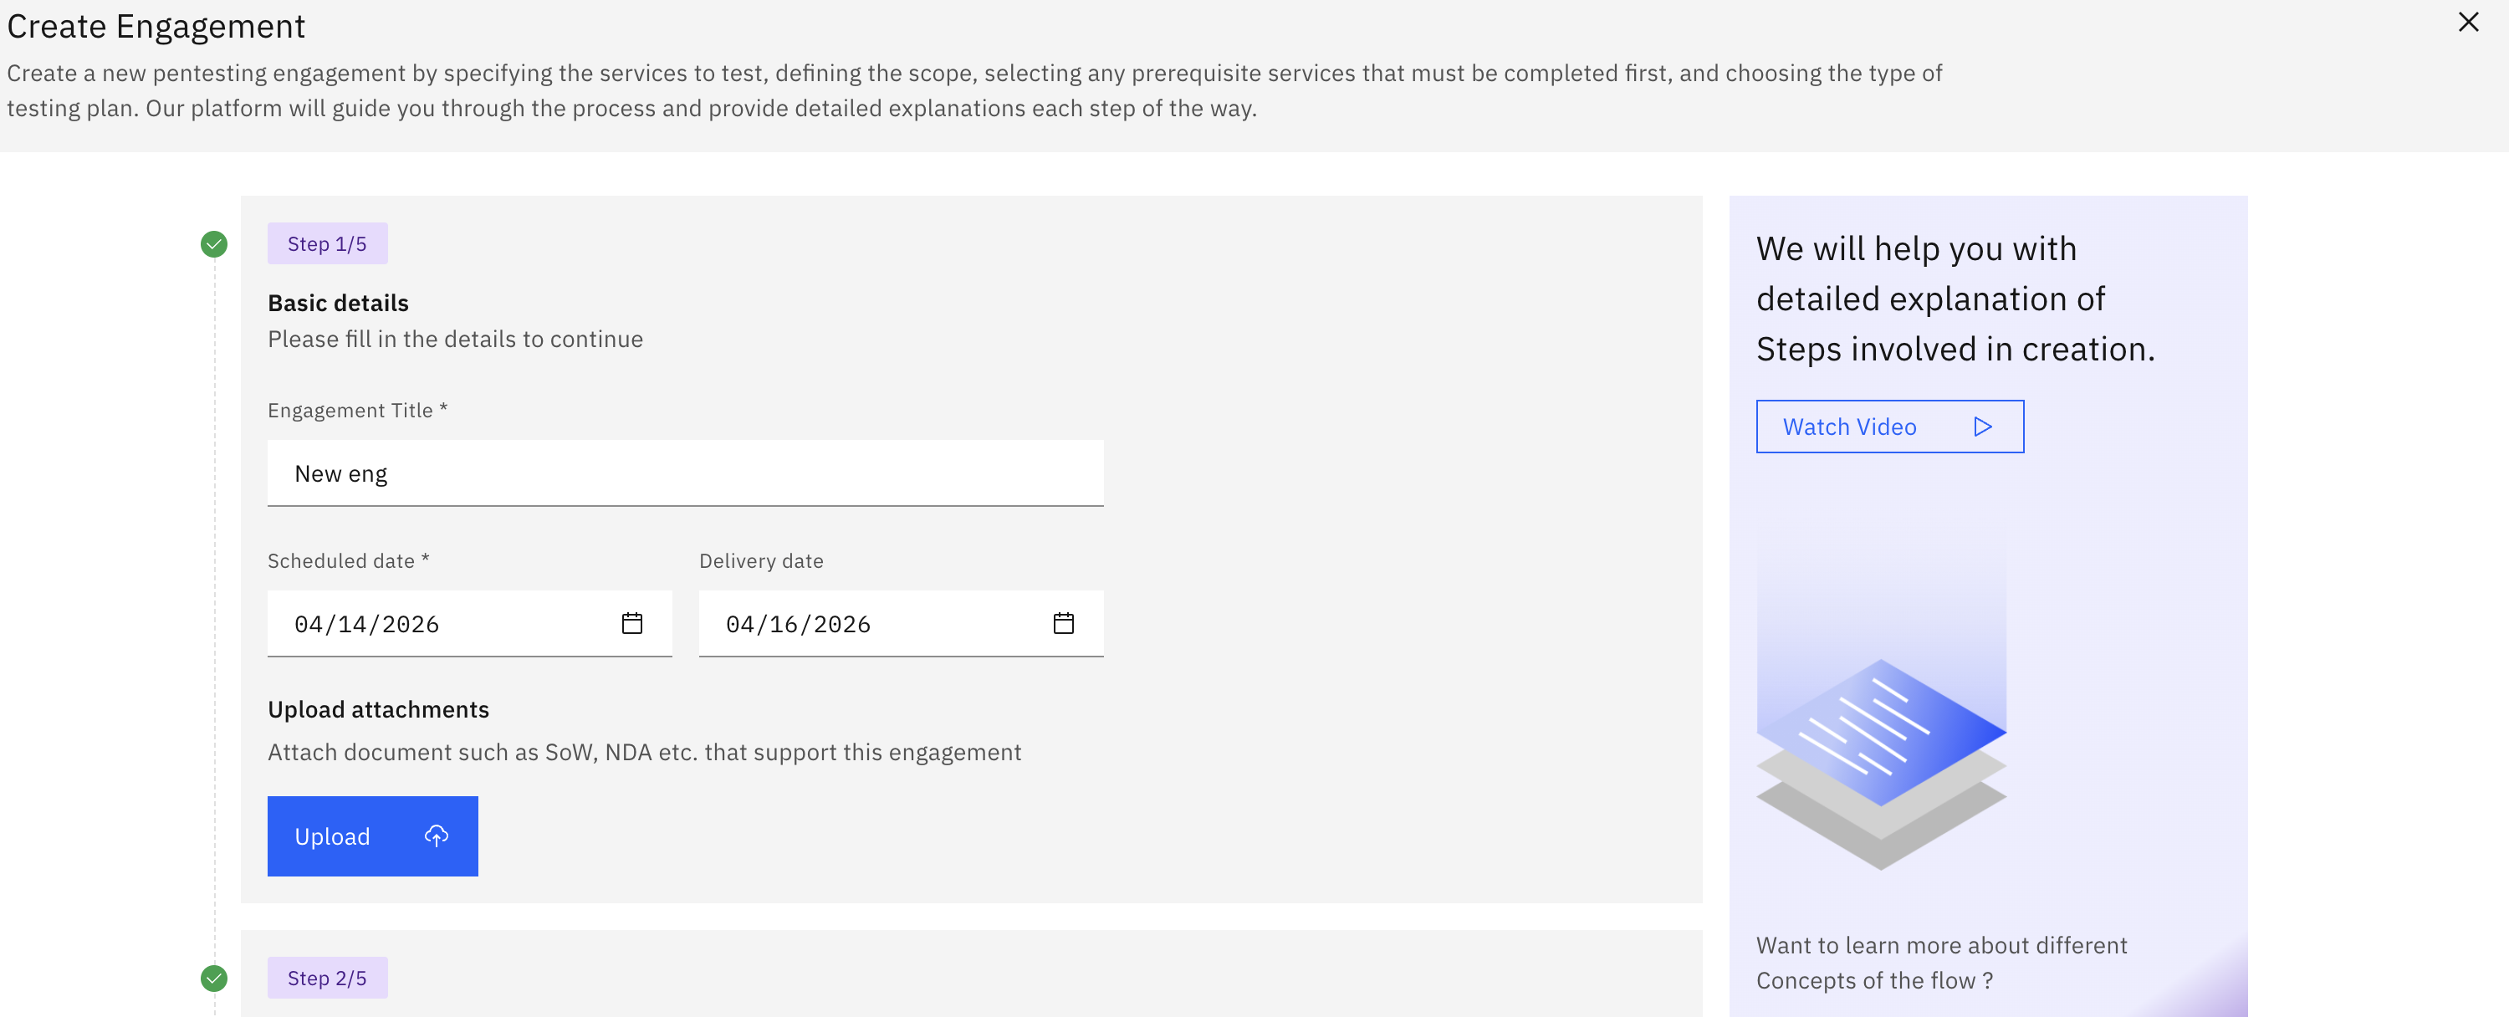
Task: Open the Scheduled date calendar picker
Action: (x=631, y=623)
